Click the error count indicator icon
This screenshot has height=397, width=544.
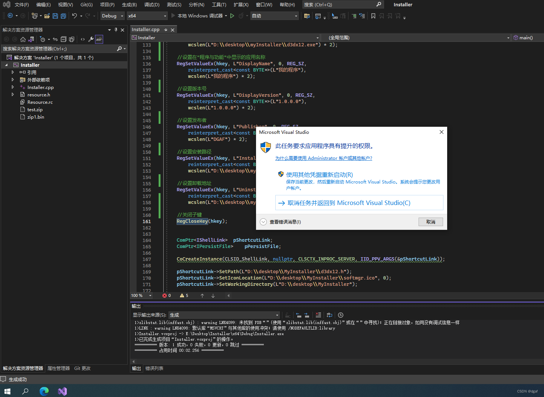point(167,295)
